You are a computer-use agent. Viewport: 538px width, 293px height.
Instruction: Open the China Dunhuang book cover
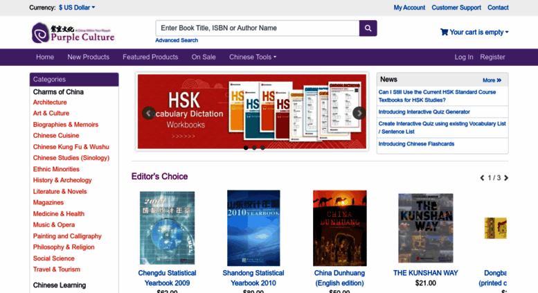point(339,228)
